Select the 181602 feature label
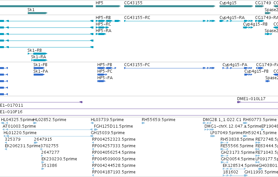 tap(231, 172)
